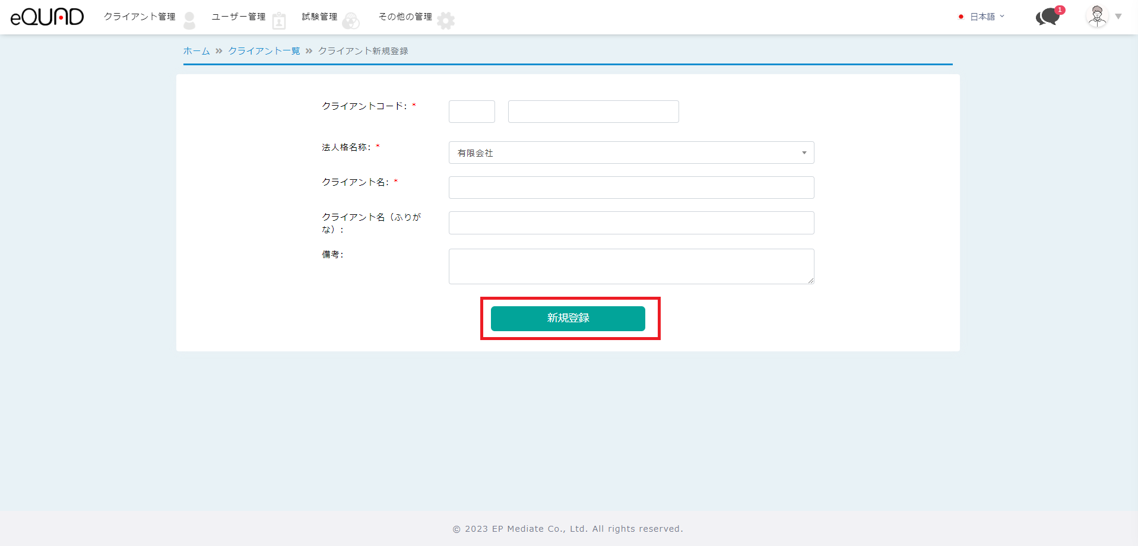Open the chat notifications icon
Image resolution: width=1138 pixels, height=546 pixels.
pyautogui.click(x=1048, y=17)
